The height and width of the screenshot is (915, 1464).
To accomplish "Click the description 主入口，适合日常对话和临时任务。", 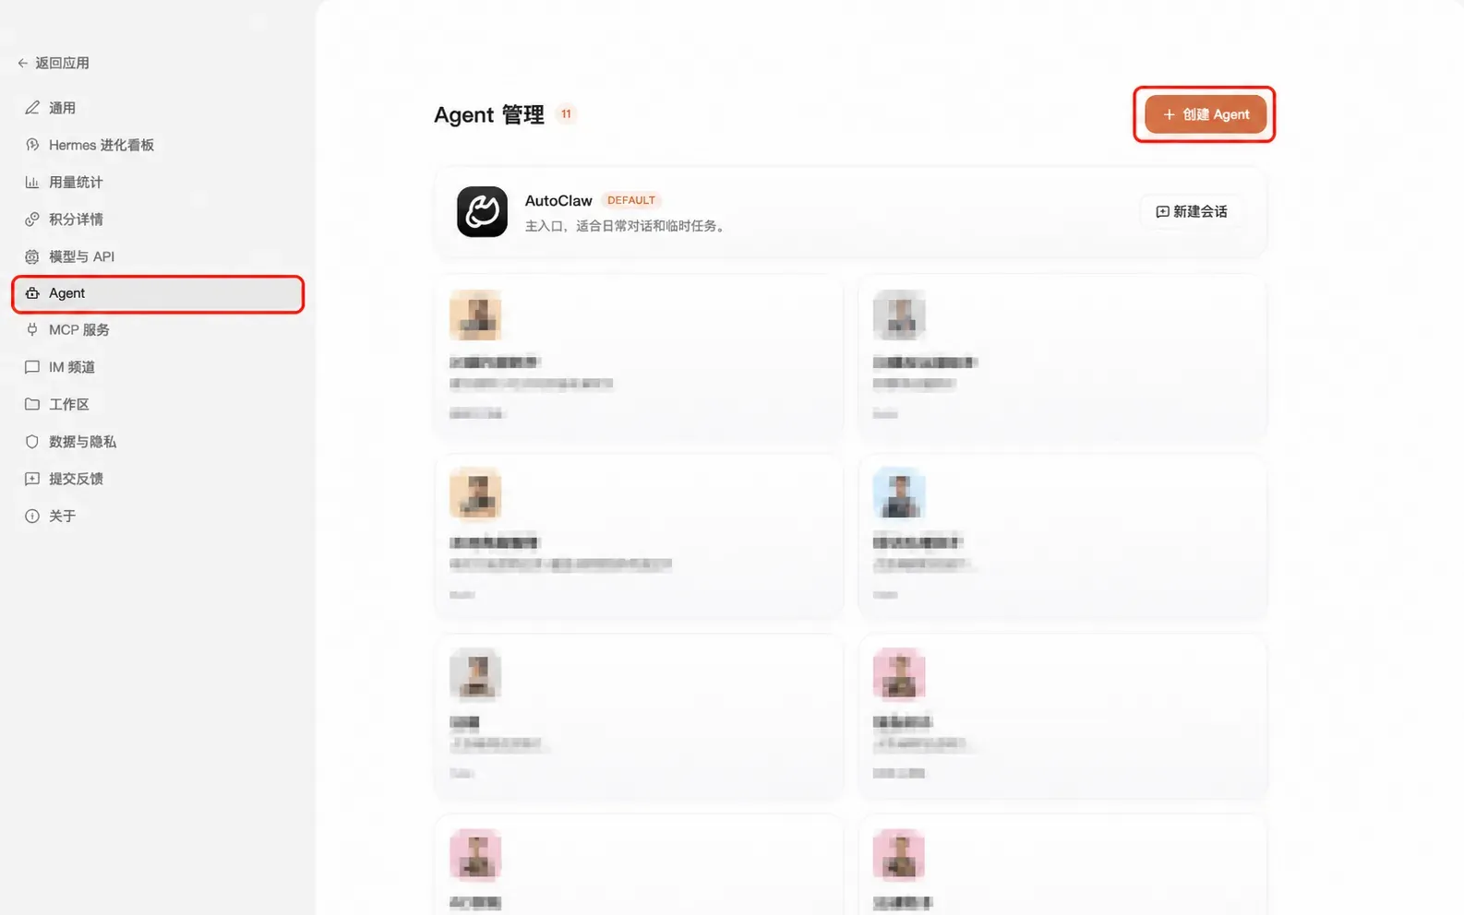I will (627, 226).
